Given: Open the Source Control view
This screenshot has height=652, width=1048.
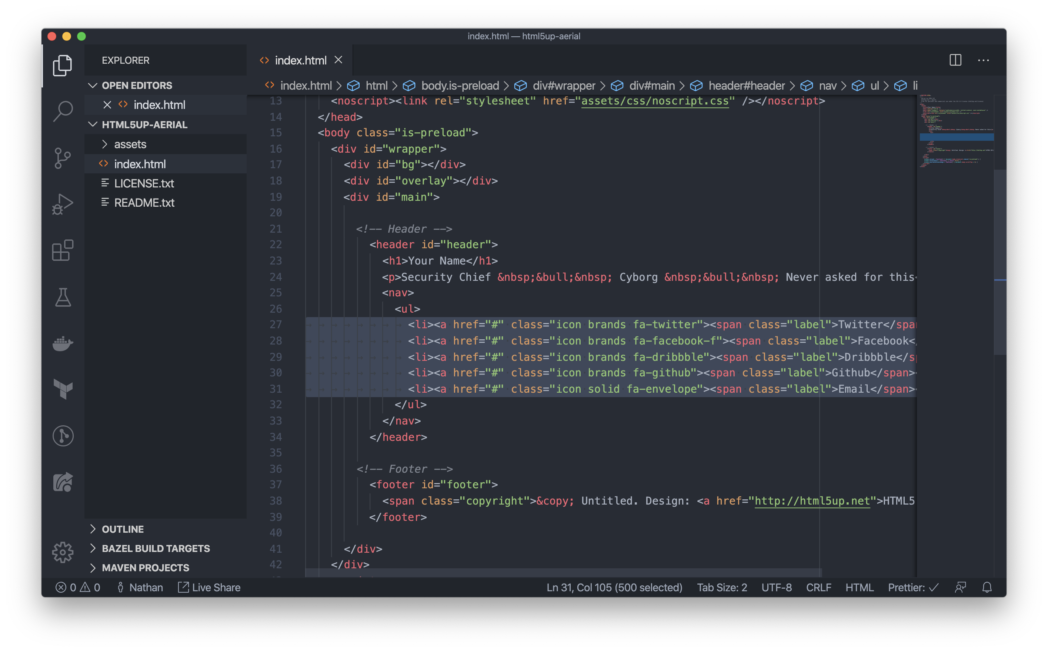Looking at the screenshot, I should [x=63, y=158].
